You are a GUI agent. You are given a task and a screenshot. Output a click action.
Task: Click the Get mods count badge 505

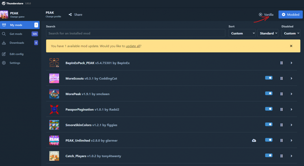click(35, 34)
